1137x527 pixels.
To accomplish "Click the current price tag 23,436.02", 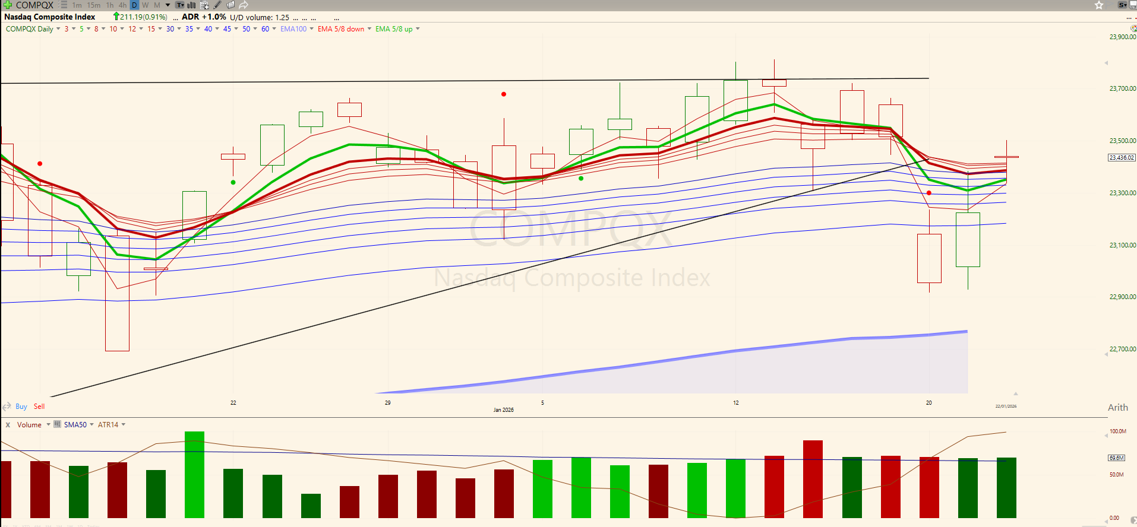I will coord(1122,158).
